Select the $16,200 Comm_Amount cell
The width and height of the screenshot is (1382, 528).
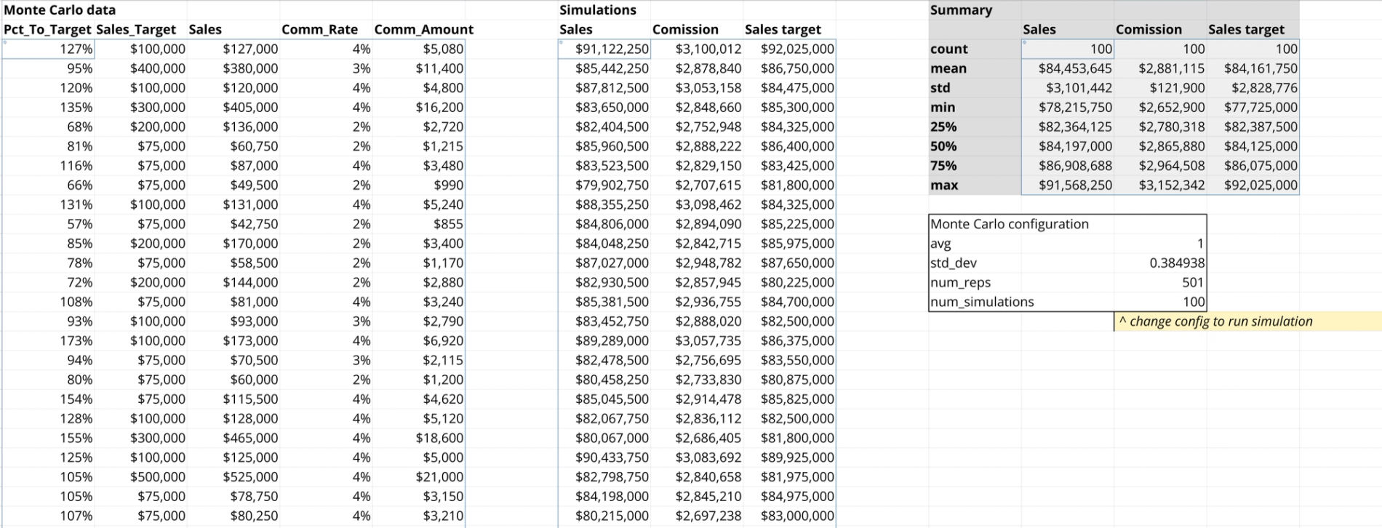pos(419,107)
